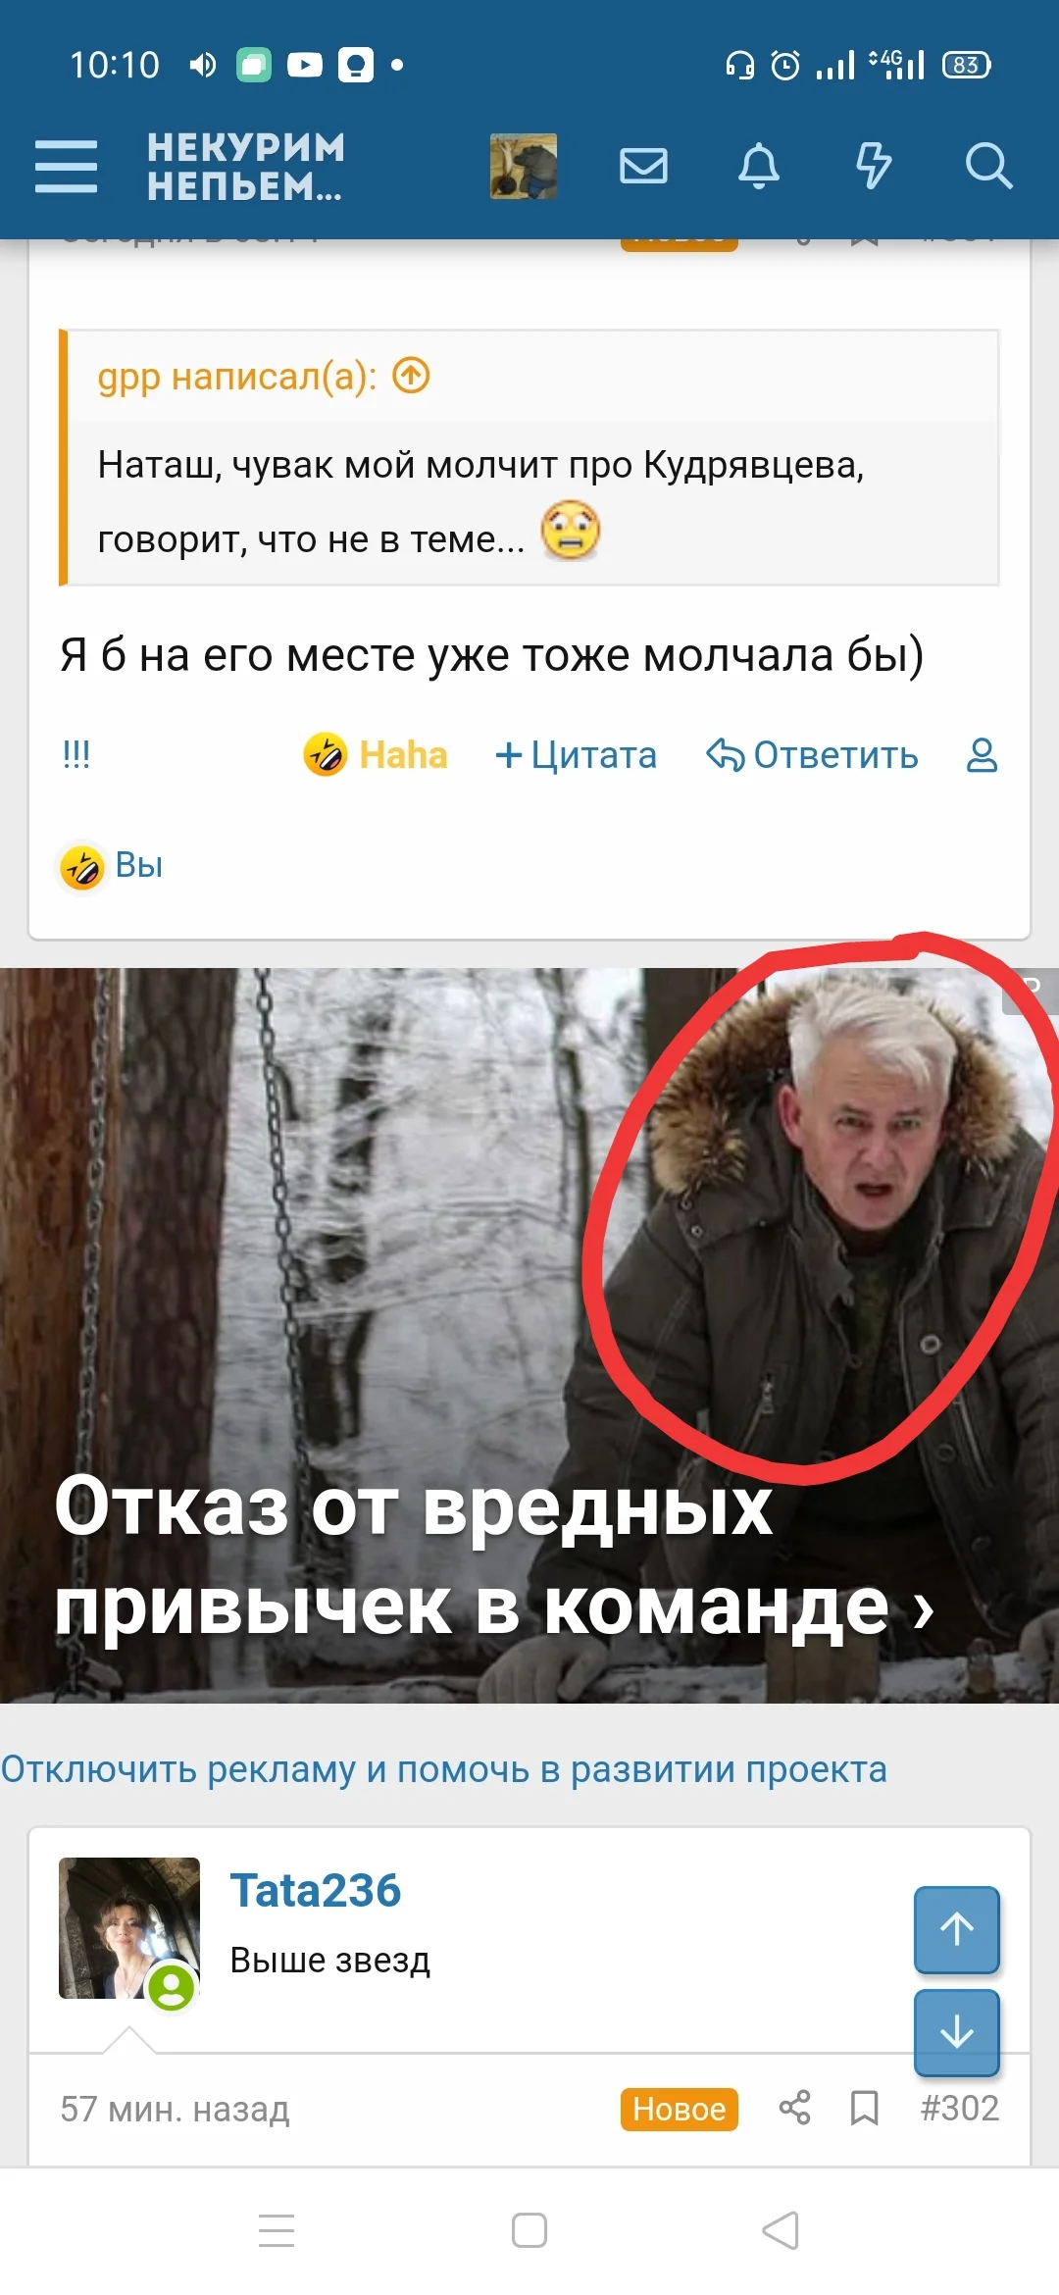Open the notifications bell

[759, 166]
